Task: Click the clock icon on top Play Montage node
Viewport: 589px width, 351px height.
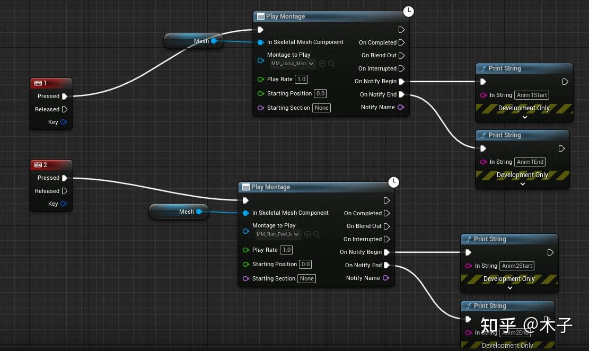Action: point(408,11)
